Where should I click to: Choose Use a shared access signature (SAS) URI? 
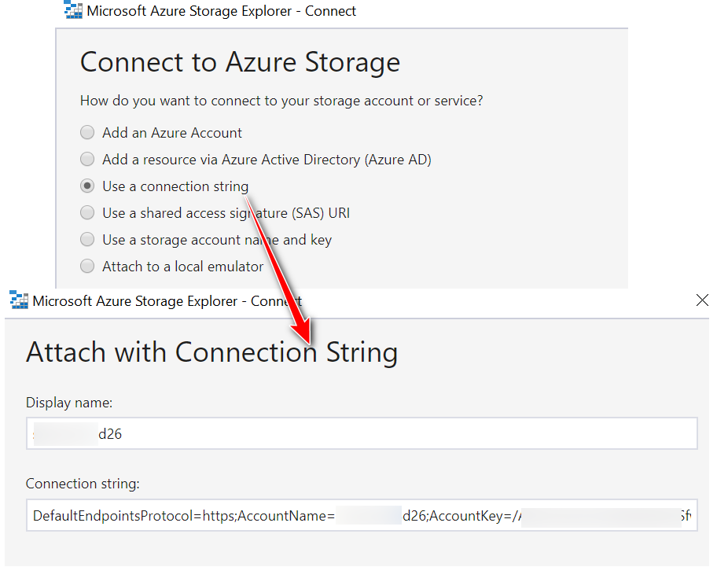[87, 212]
